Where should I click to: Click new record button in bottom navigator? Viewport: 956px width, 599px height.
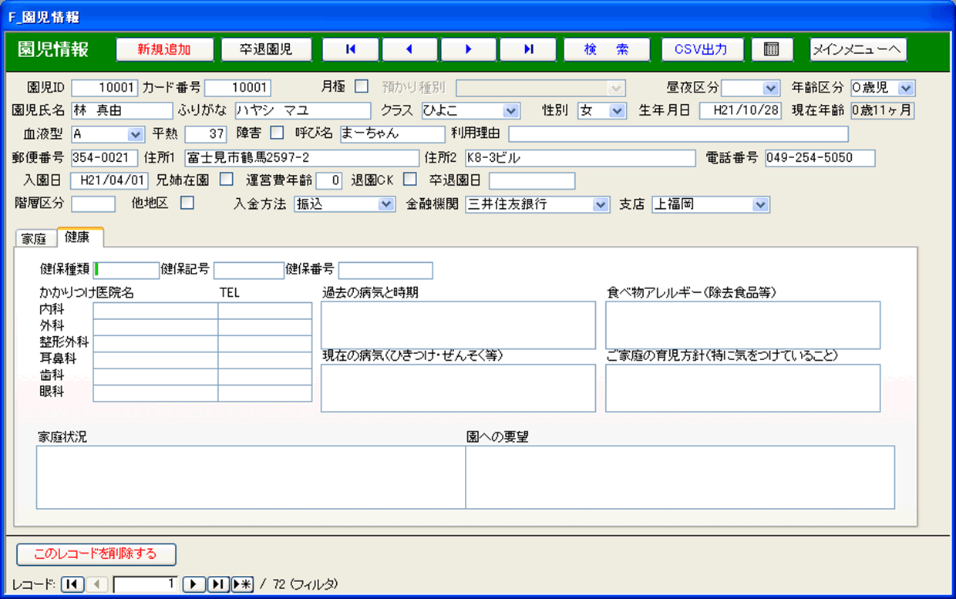[x=242, y=584]
